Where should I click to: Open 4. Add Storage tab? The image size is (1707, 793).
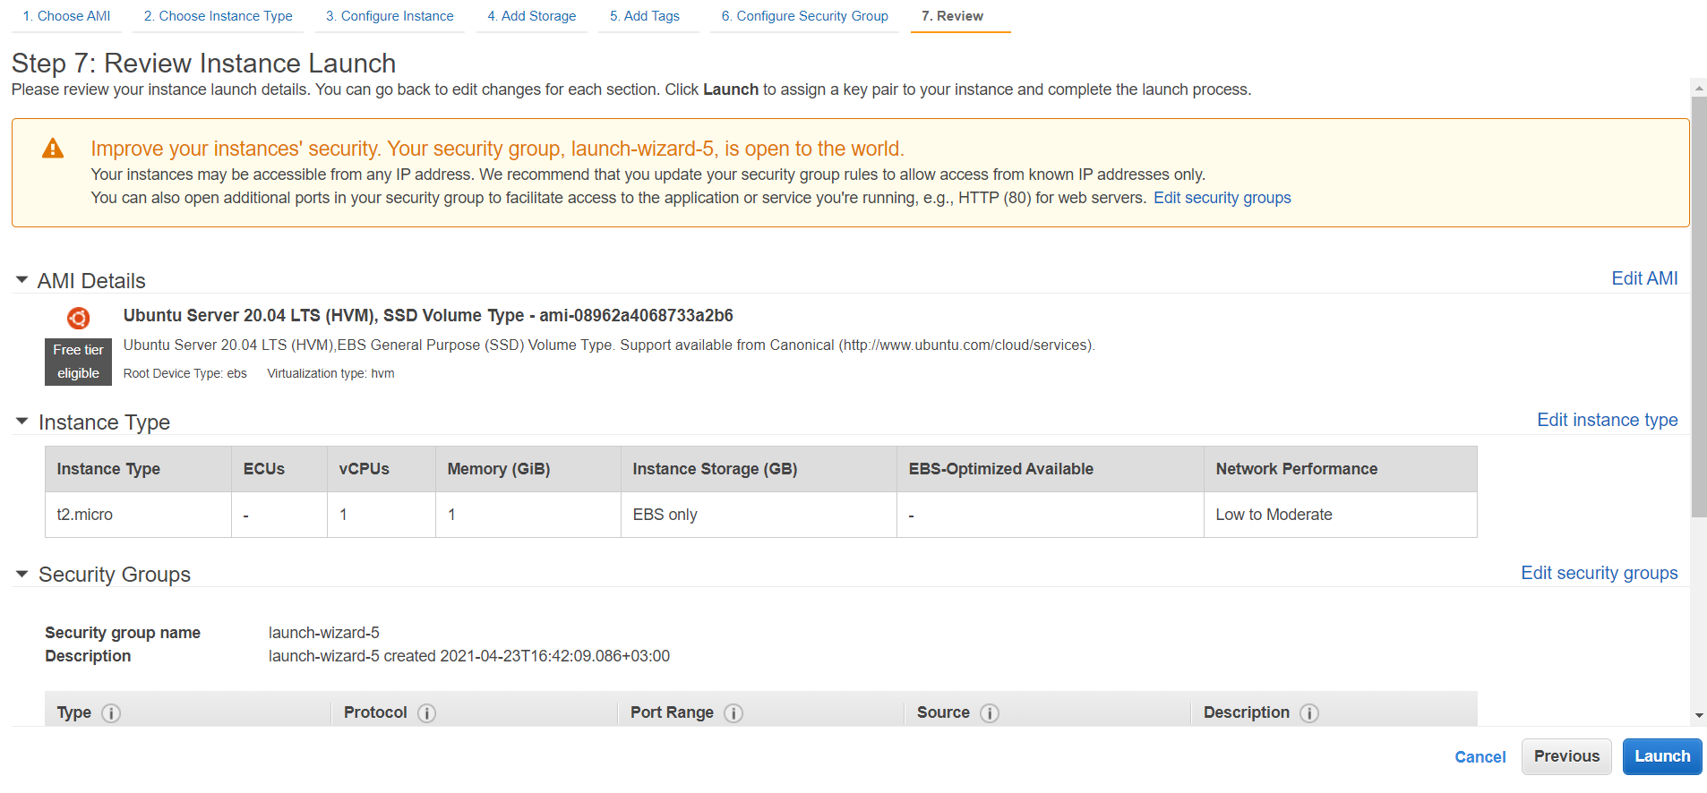pyautogui.click(x=532, y=16)
